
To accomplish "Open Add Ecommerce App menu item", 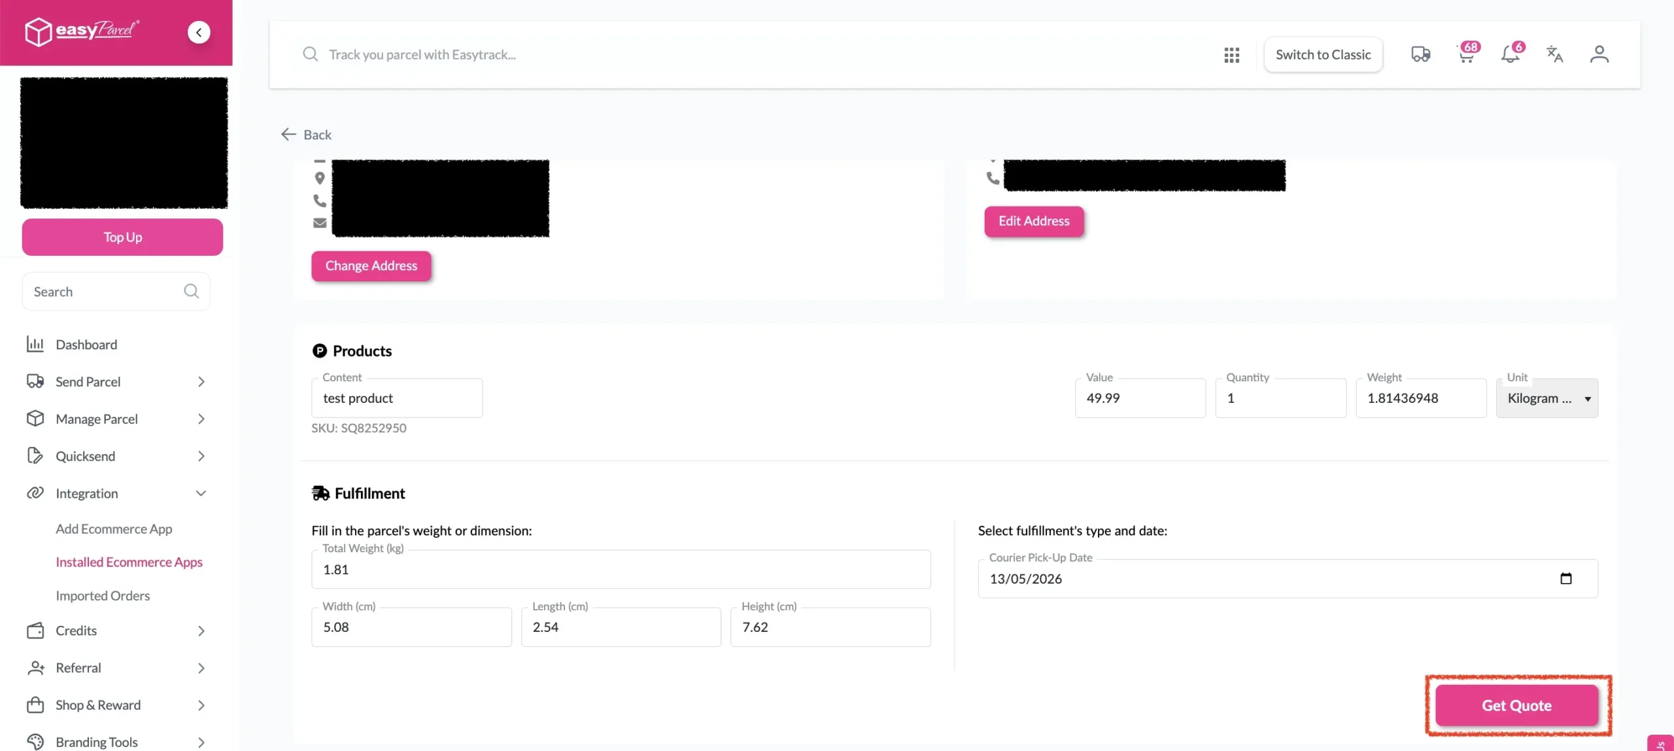I will [114, 529].
